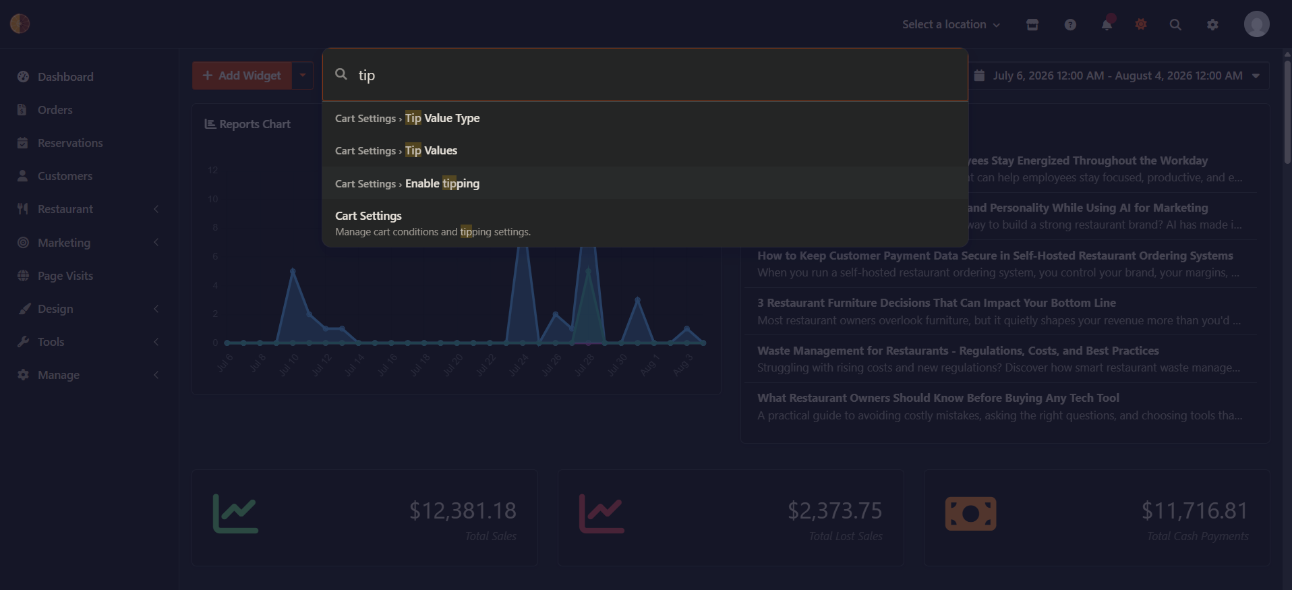
Task: Click the date range calendar icon
Action: [x=979, y=76]
